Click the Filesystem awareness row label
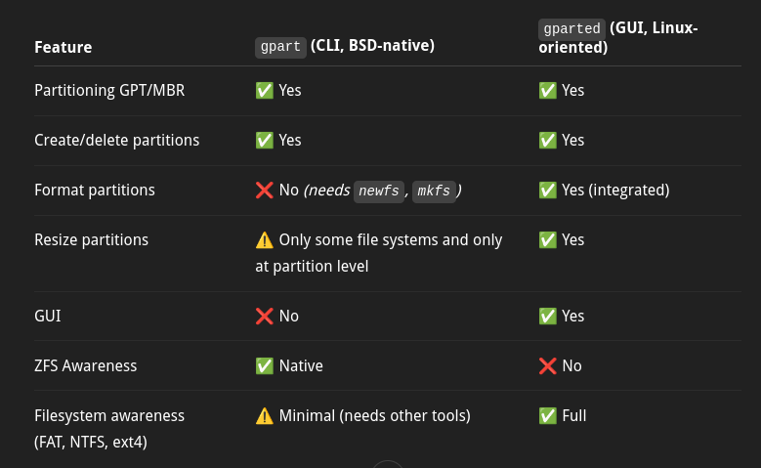Screen dimensions: 761x468 (x=109, y=429)
